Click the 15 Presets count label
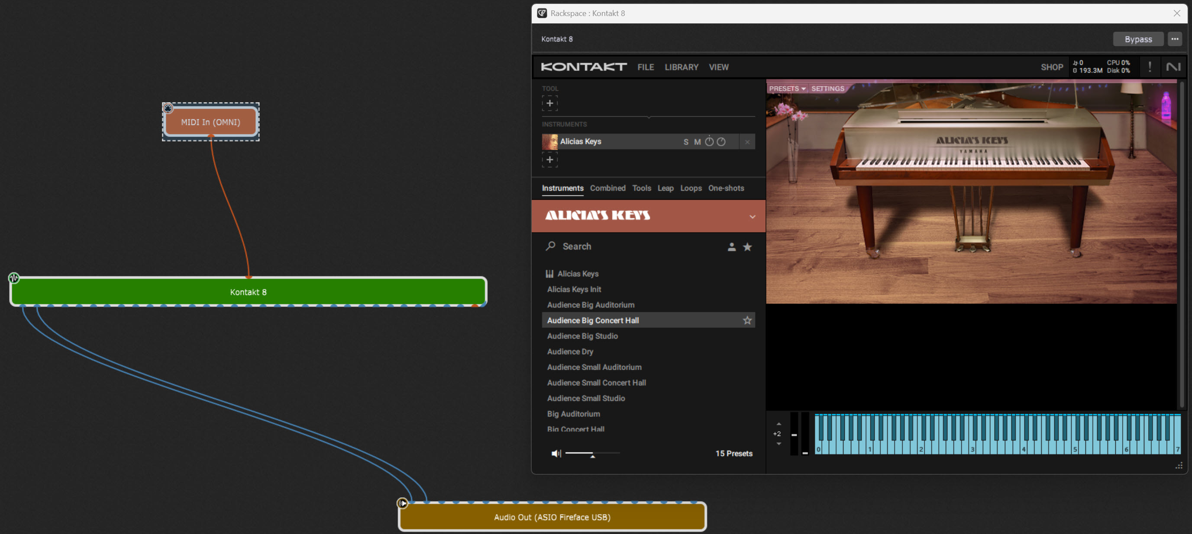This screenshot has width=1192, height=534. click(x=733, y=454)
